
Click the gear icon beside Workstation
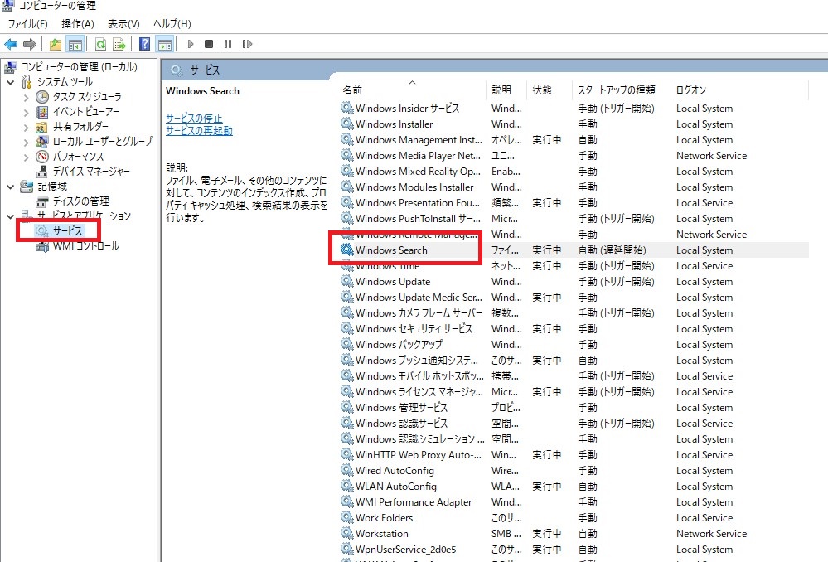pos(347,534)
